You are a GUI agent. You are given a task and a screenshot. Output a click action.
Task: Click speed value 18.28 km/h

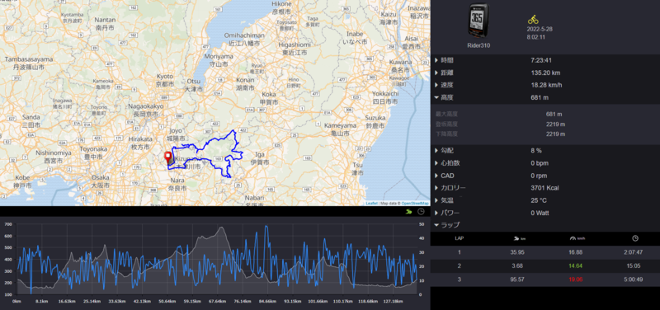[x=546, y=85]
